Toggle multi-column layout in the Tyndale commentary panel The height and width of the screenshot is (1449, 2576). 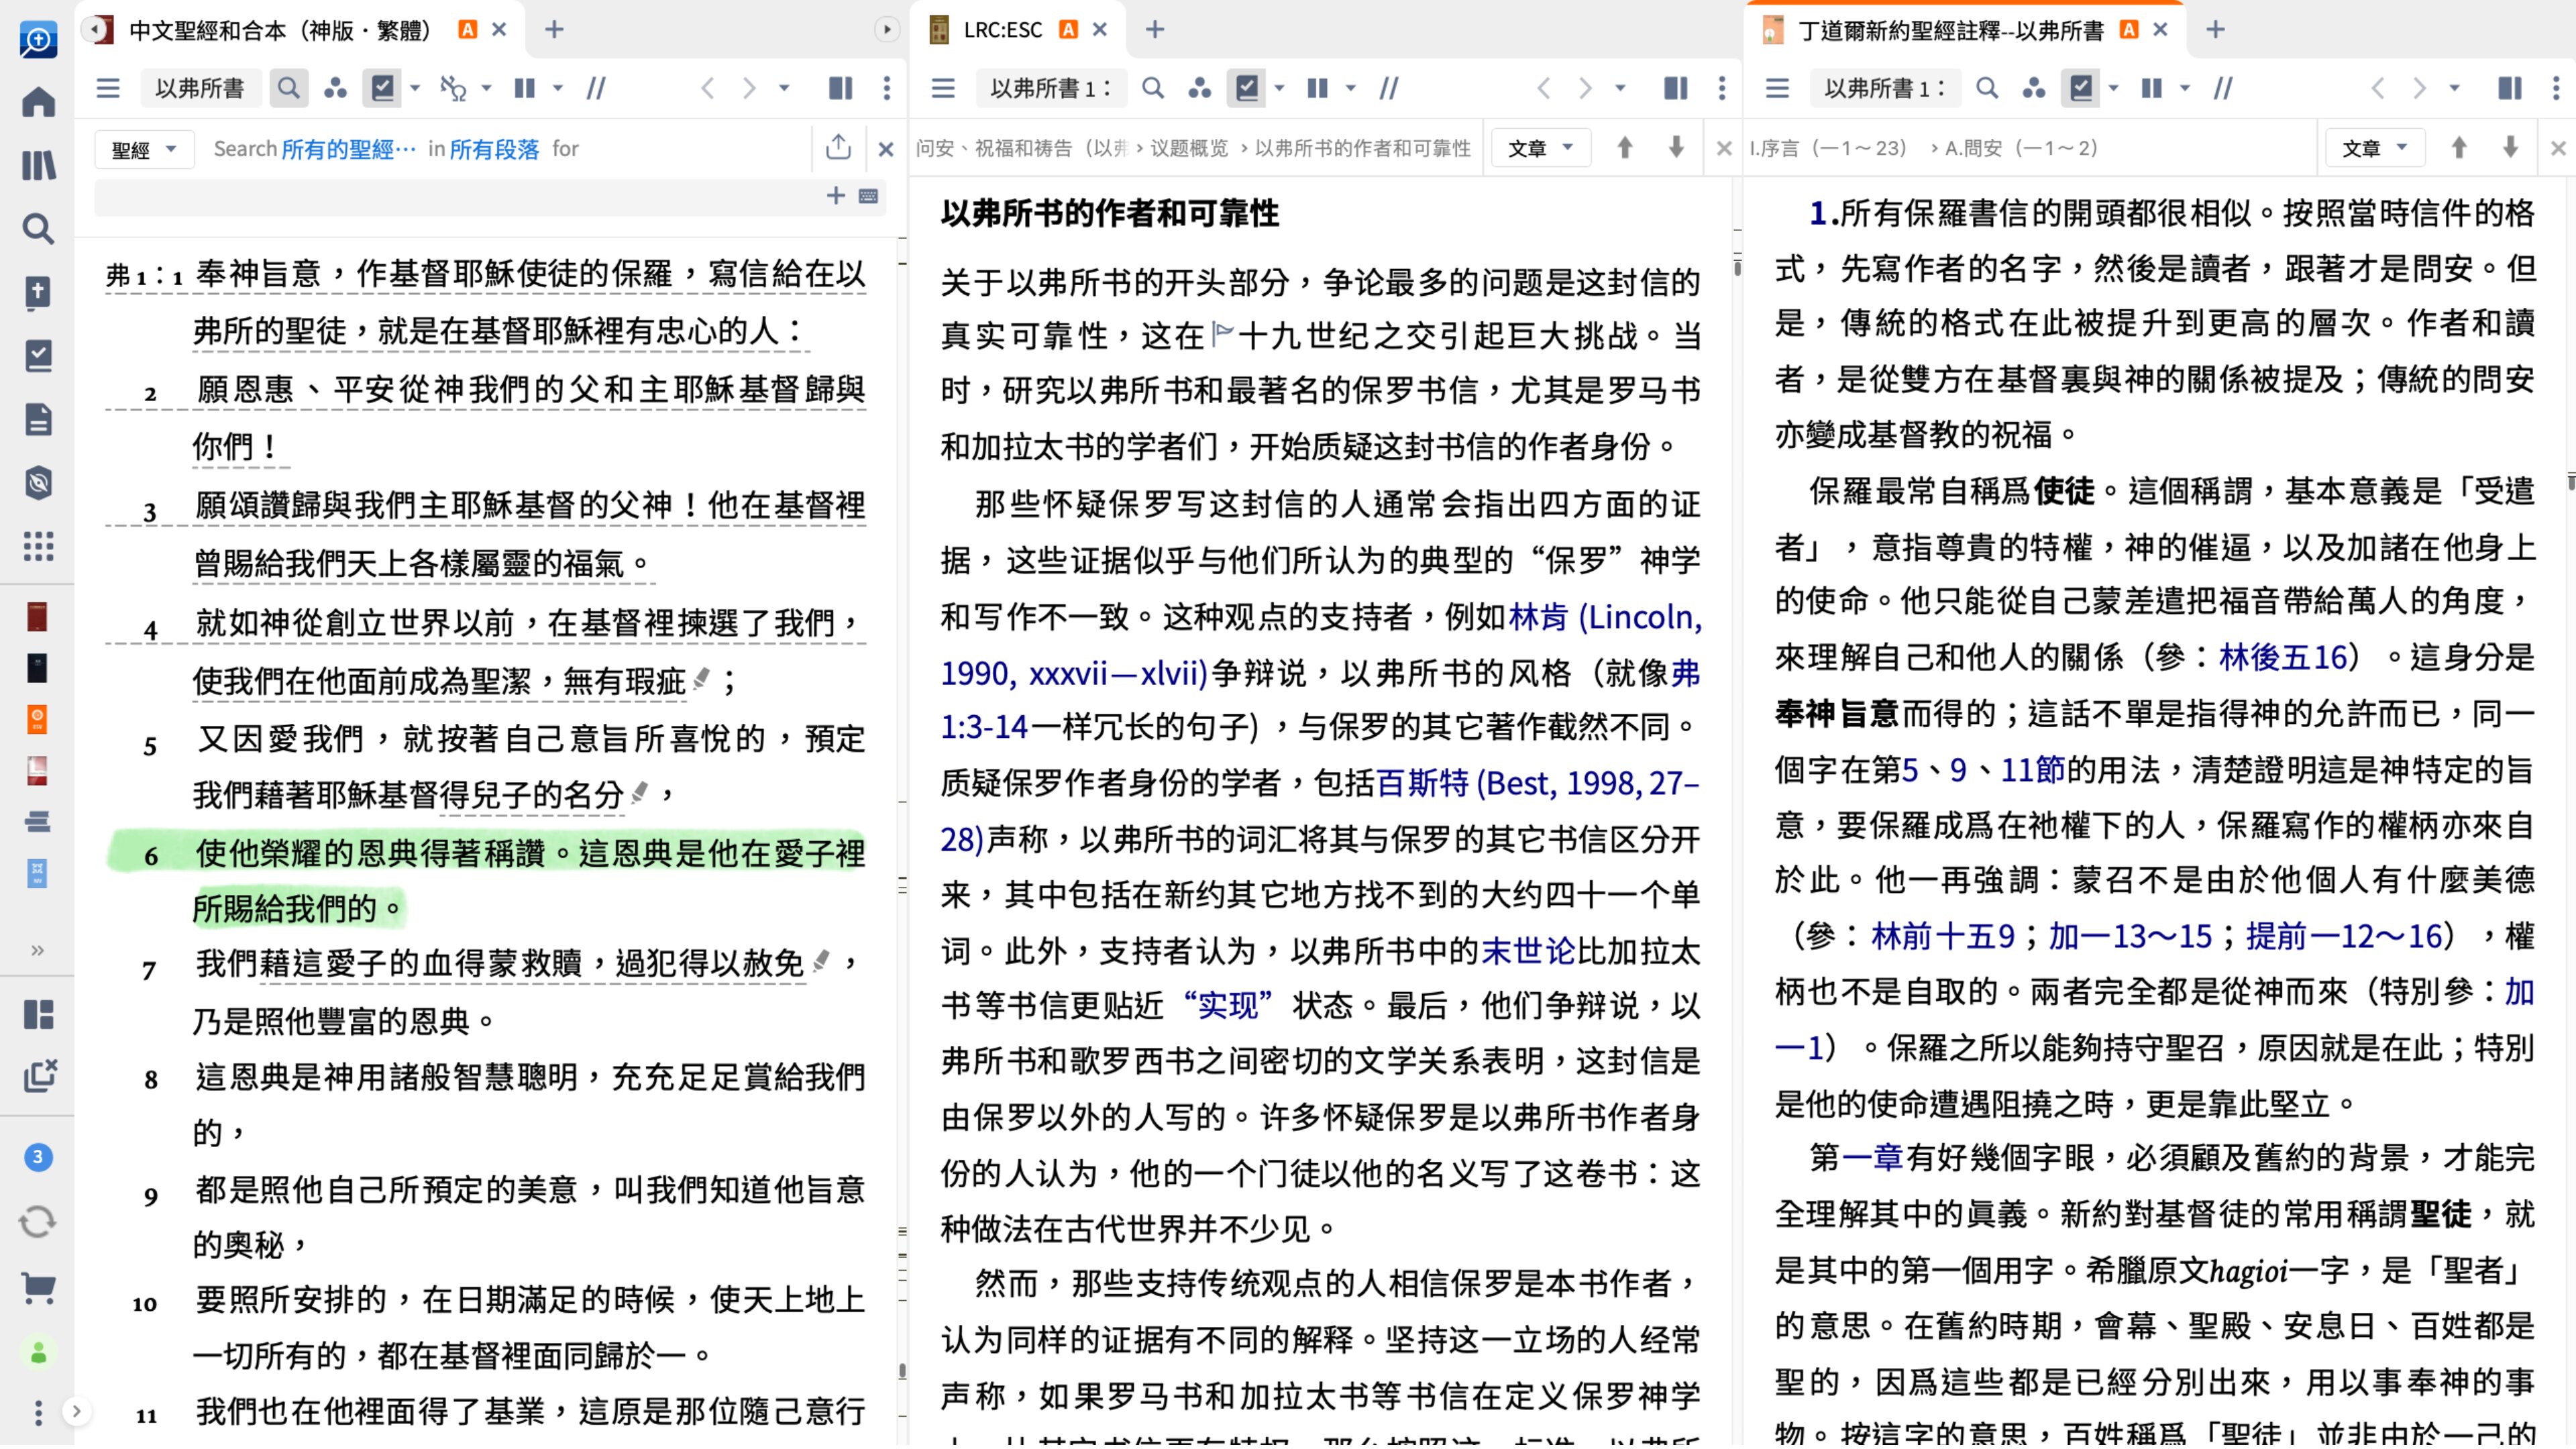coord(2510,88)
